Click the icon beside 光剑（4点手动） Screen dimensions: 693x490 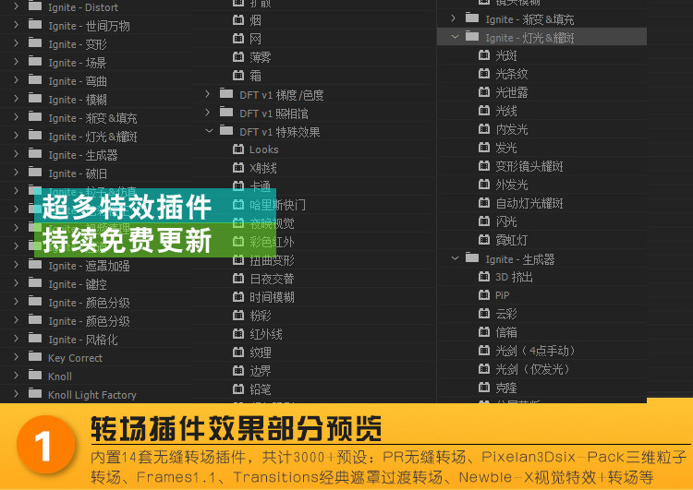pos(484,351)
